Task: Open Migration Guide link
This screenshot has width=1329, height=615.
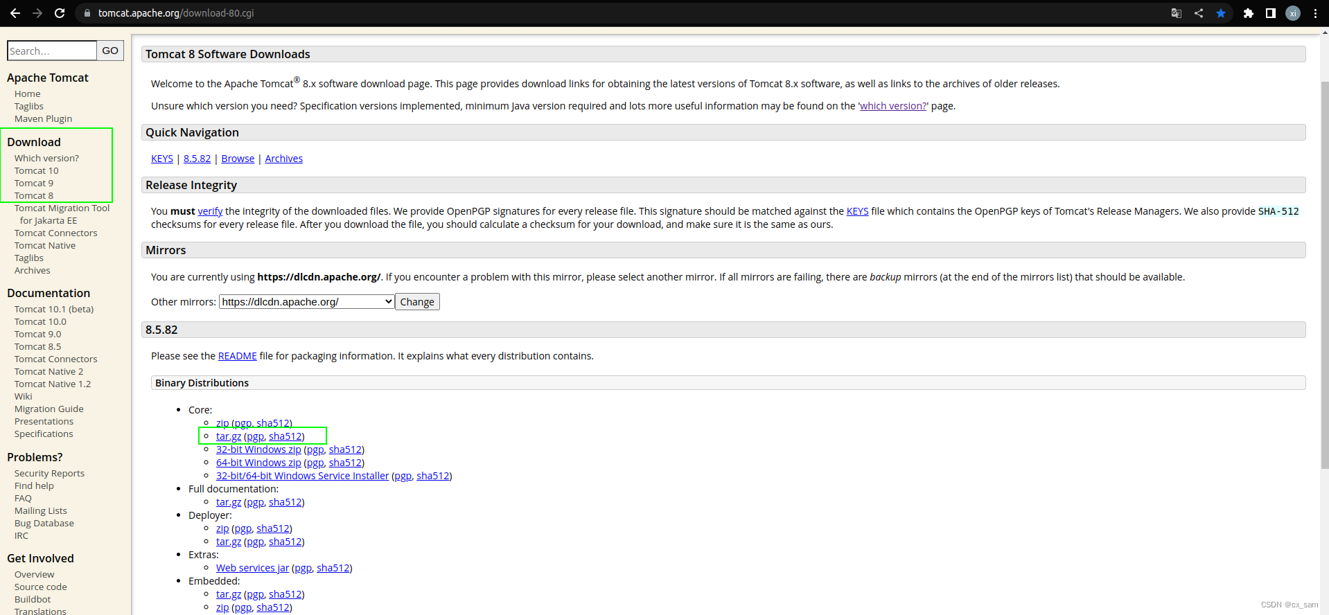Action: click(x=49, y=409)
